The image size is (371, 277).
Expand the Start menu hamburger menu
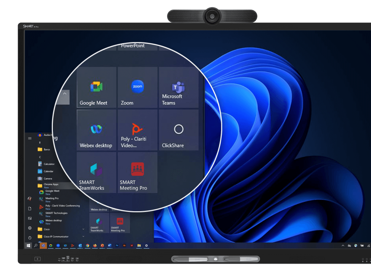(x=30, y=138)
